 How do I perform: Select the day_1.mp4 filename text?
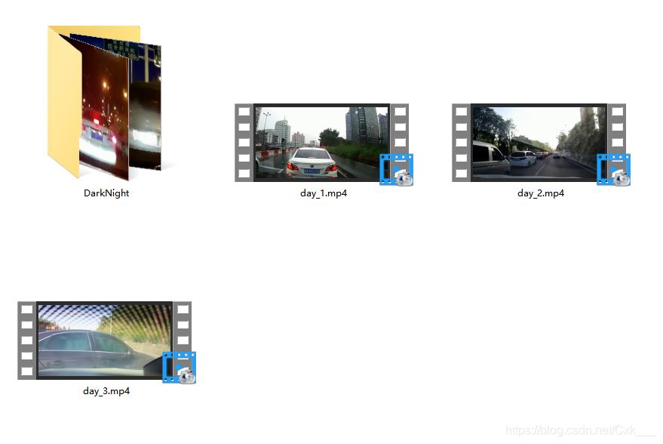pyautogui.click(x=324, y=193)
